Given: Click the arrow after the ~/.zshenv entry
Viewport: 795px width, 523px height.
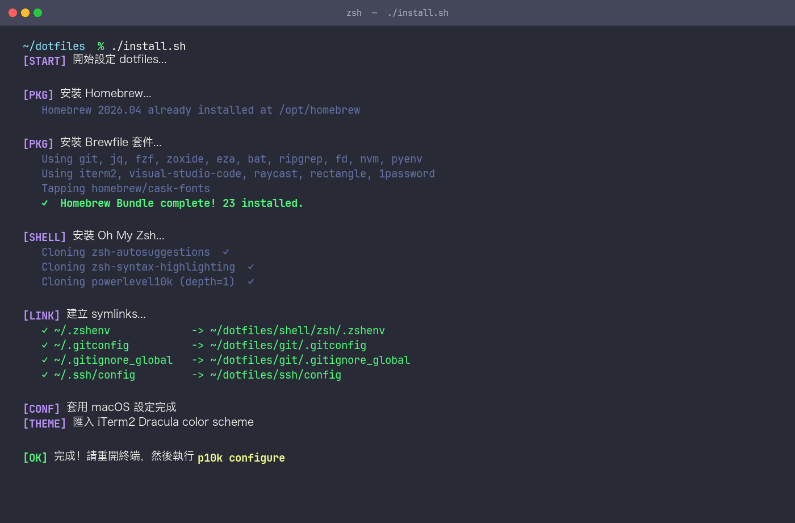Looking at the screenshot, I should 198,330.
